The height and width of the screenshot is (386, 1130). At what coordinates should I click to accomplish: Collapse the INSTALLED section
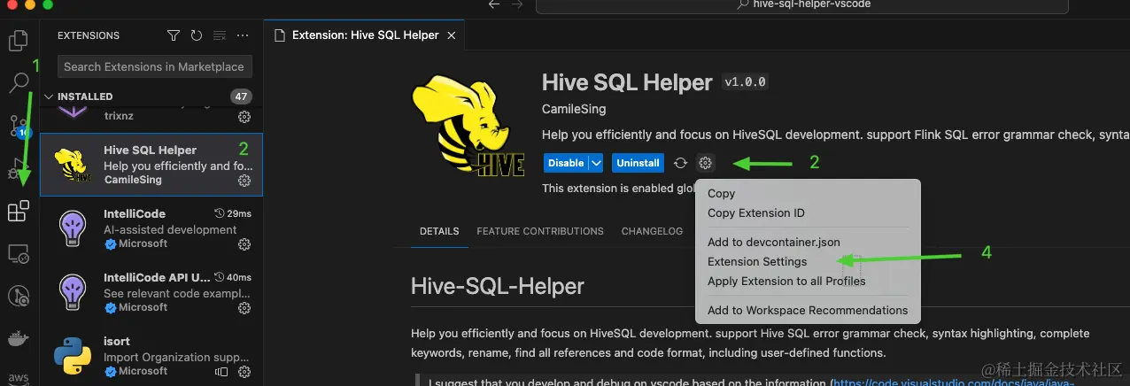click(49, 96)
